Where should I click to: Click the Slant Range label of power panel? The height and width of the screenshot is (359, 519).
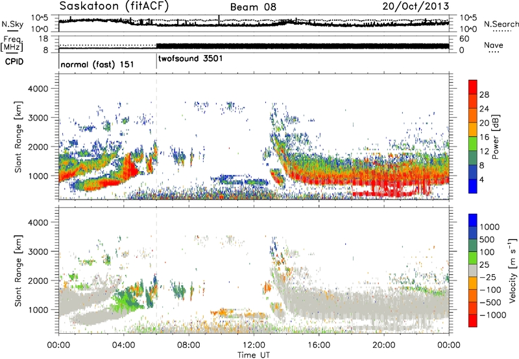click(18, 137)
